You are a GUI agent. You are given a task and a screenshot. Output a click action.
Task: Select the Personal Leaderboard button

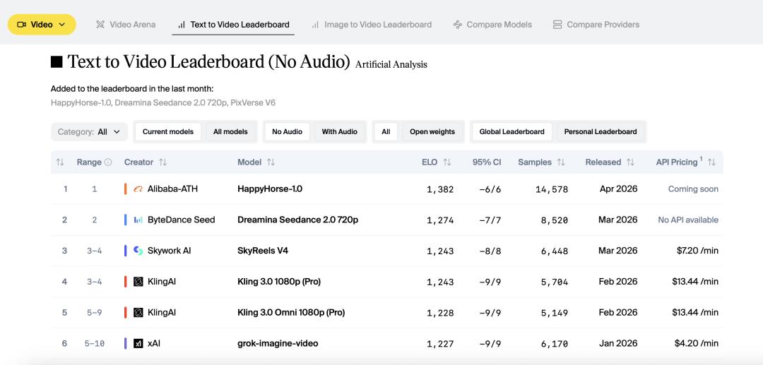(x=600, y=132)
